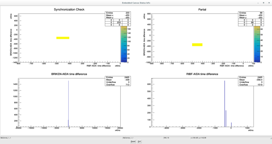The image size is (272, 144).
Task: Click the Reset button
Action: coord(133,141)
